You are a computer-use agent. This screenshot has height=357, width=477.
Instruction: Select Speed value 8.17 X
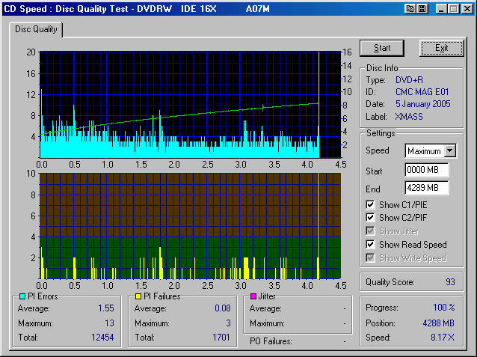[x=443, y=338]
